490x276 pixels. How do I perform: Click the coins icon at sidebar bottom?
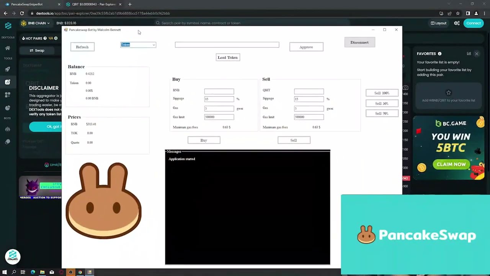(8, 142)
